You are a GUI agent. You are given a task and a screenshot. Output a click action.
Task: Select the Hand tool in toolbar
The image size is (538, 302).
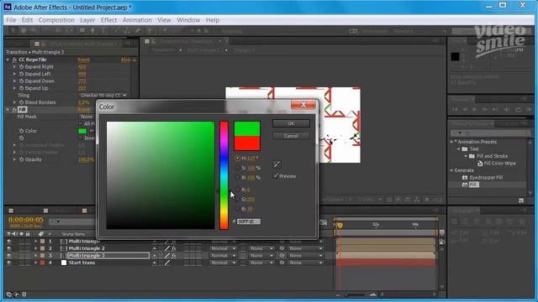24,31
